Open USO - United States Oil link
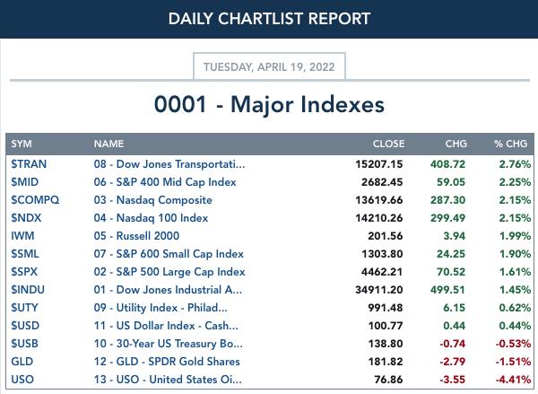Screen dimensions: 538x394 [168, 380]
